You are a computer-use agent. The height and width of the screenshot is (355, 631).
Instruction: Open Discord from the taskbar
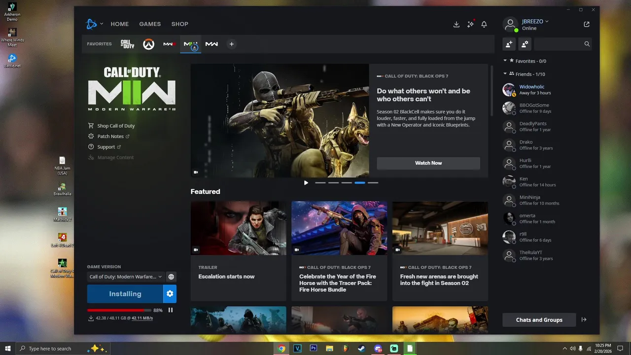pos(378,348)
